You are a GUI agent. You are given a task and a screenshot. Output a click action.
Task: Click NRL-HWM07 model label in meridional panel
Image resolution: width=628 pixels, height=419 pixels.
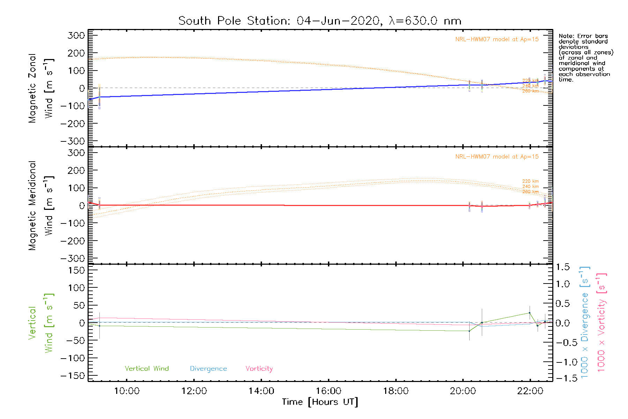[x=497, y=157]
